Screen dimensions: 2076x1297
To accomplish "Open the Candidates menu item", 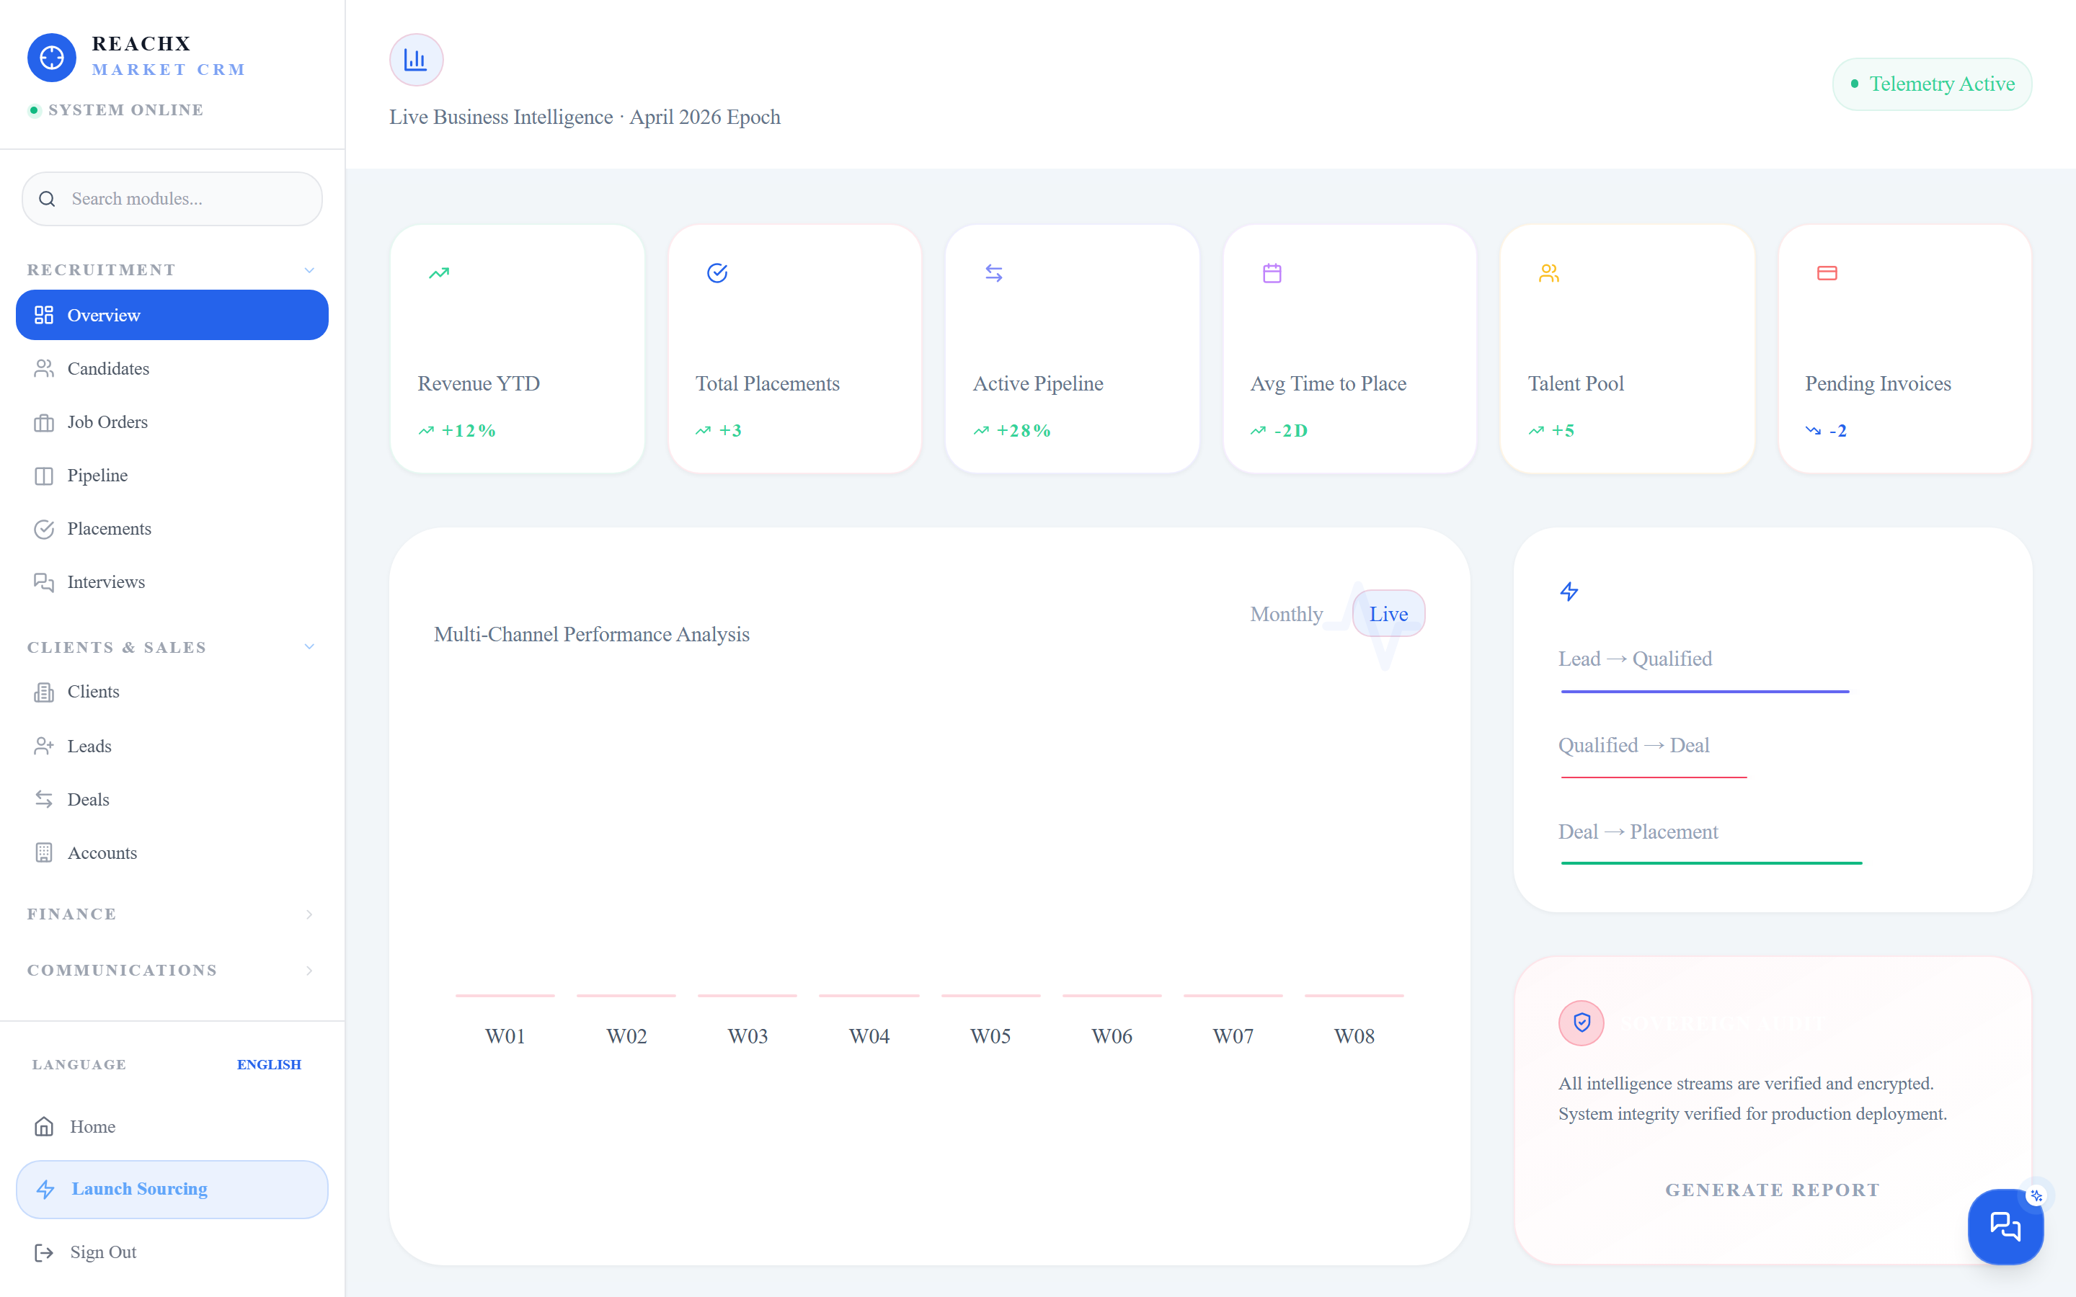I will click(x=172, y=369).
